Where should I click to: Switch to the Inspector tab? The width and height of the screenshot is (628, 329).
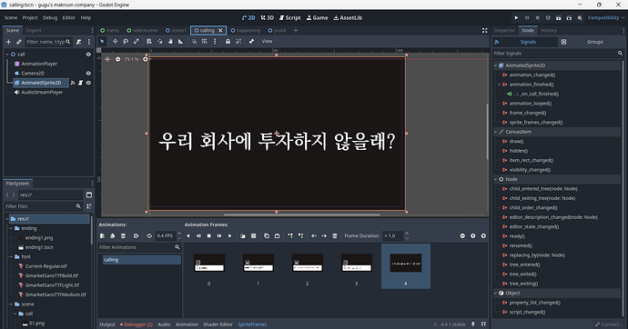504,30
